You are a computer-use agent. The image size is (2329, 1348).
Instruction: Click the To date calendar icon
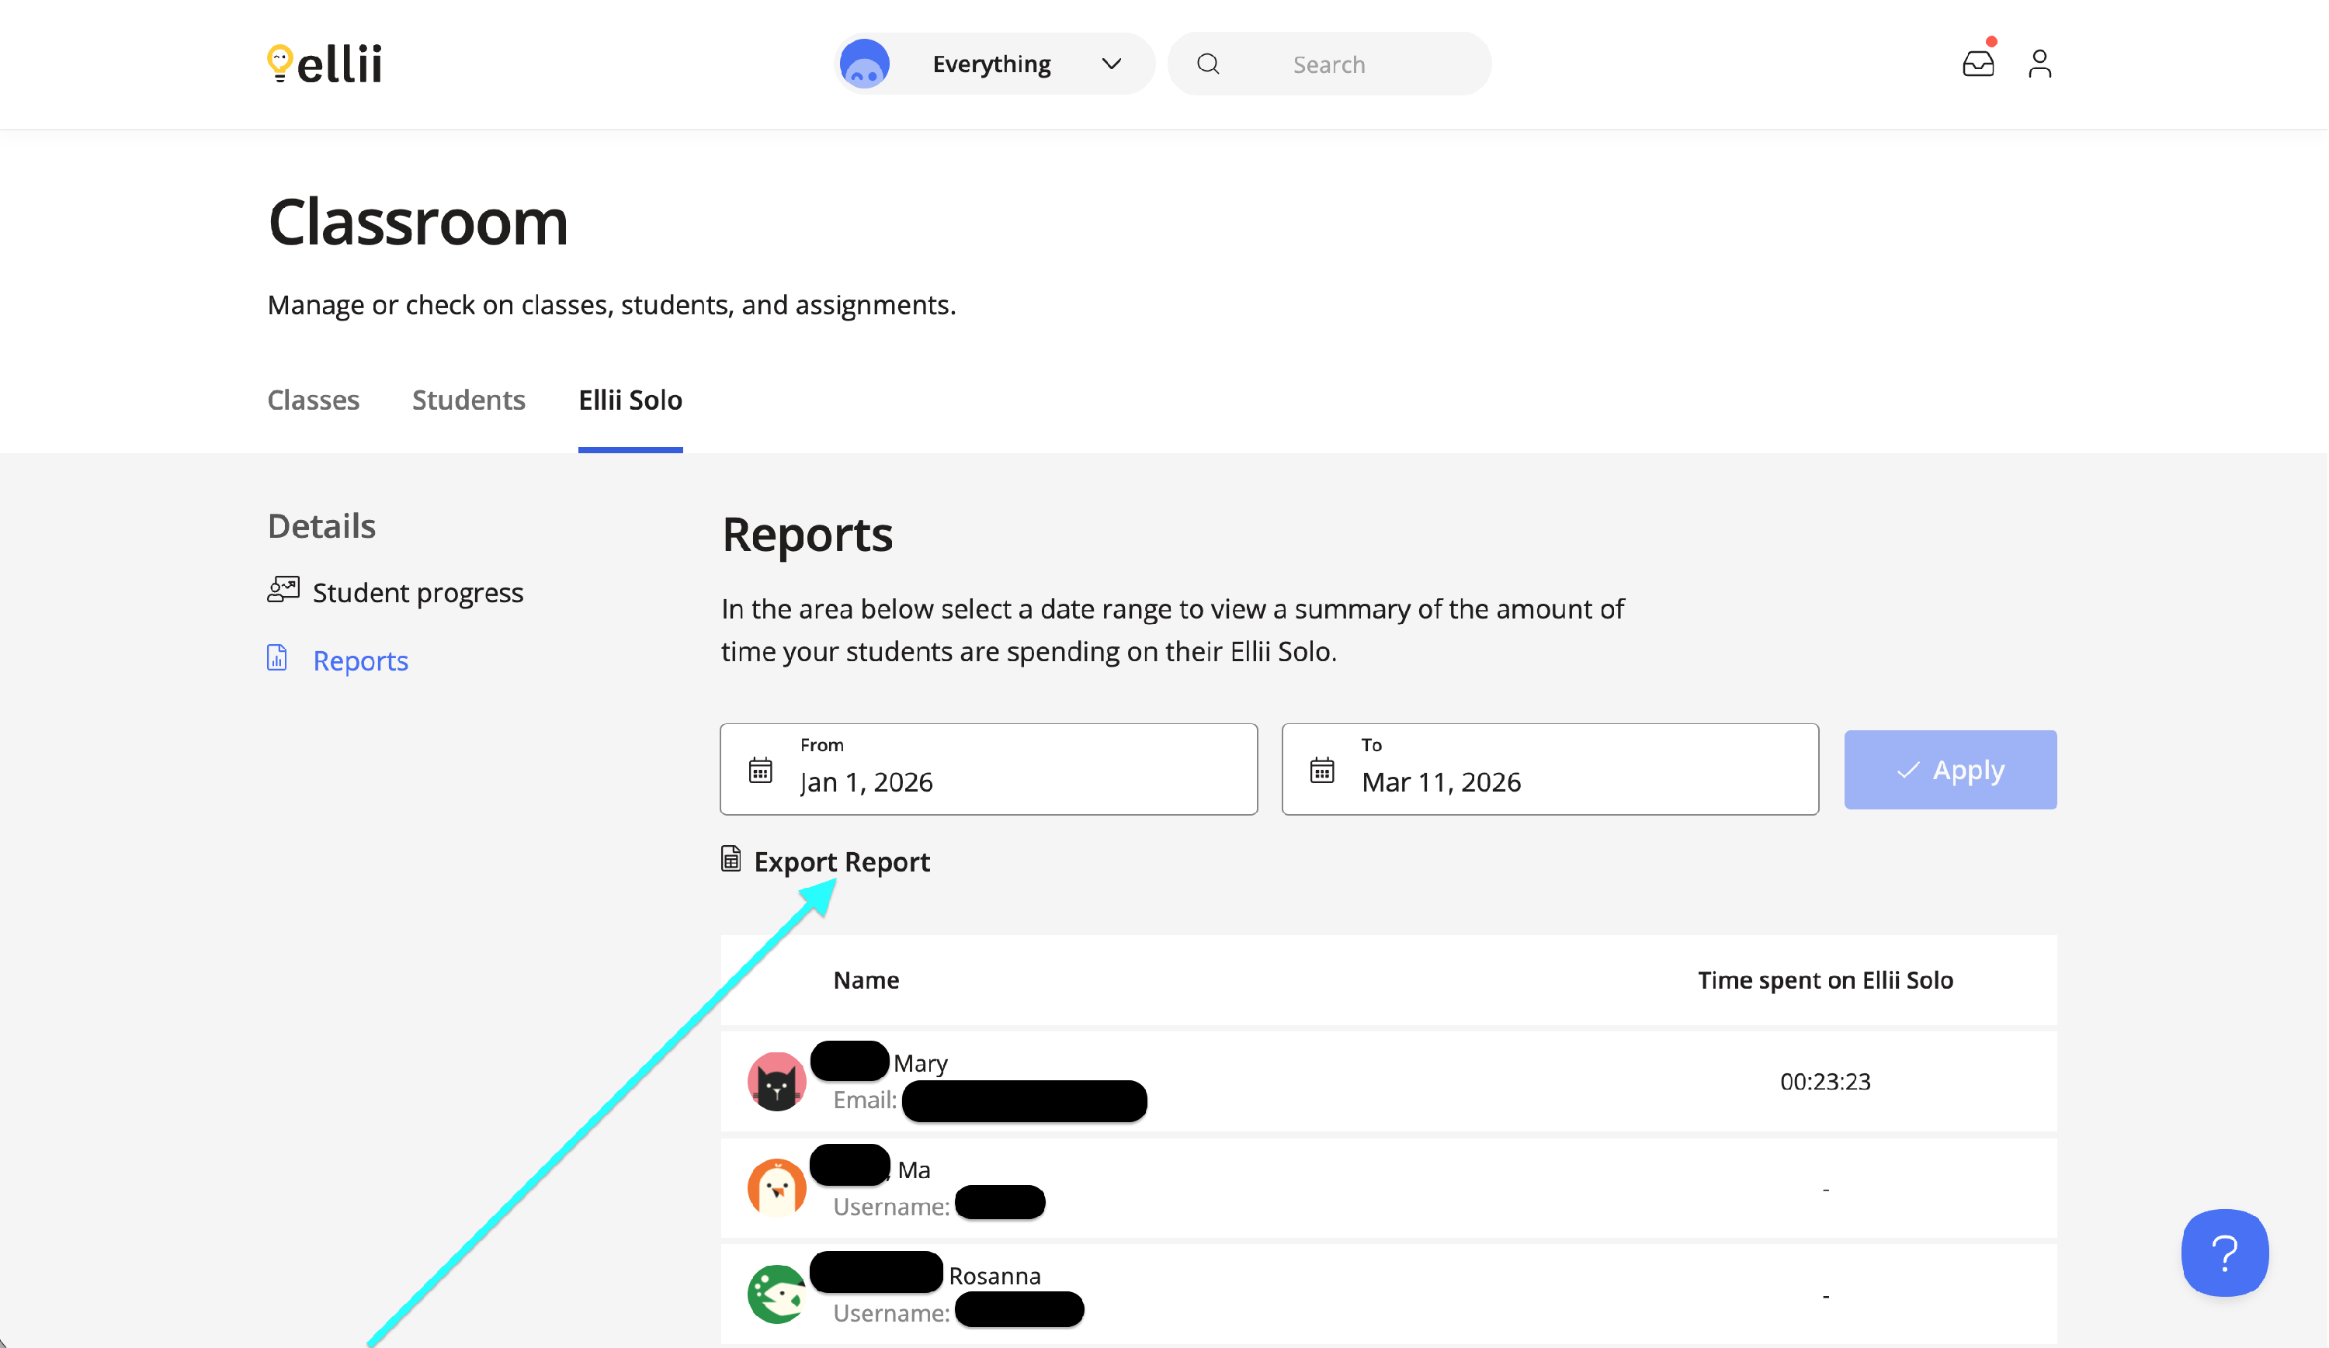click(x=1321, y=770)
